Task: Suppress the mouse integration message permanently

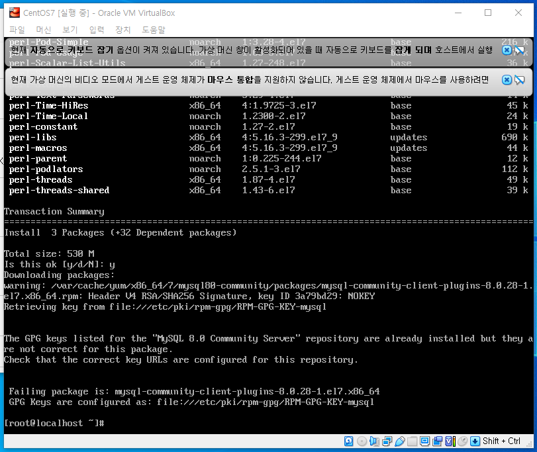Action: (x=520, y=80)
